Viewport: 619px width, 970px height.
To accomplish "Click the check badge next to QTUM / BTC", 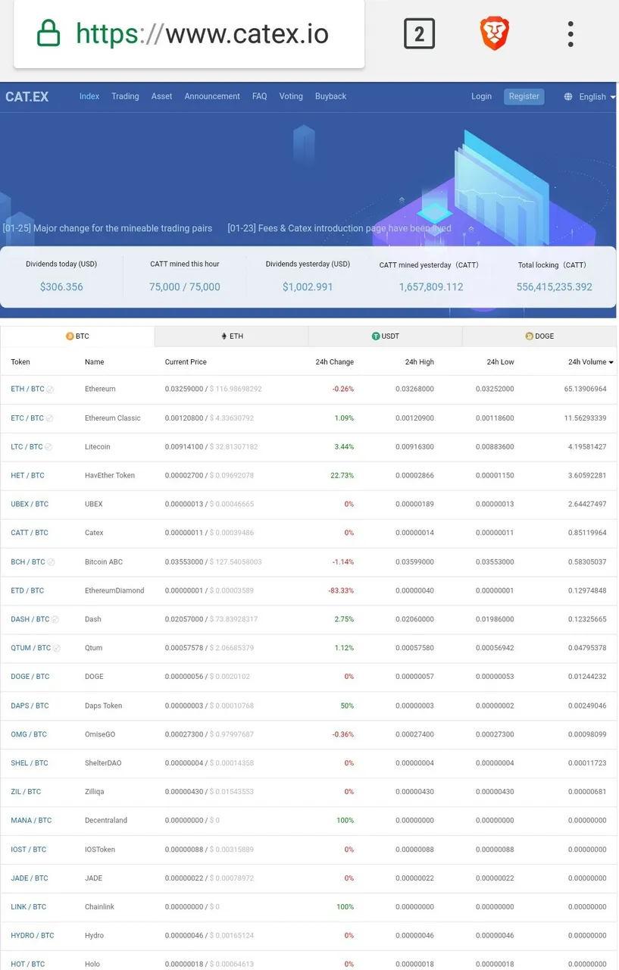I will [x=57, y=649].
